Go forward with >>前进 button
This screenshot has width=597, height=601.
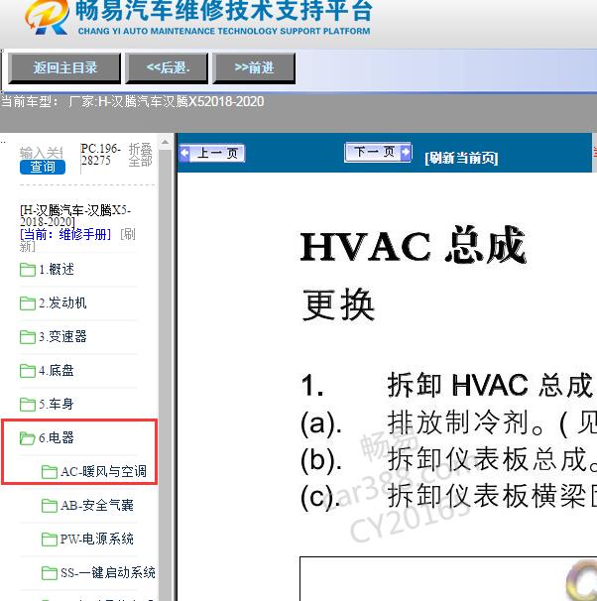point(254,68)
